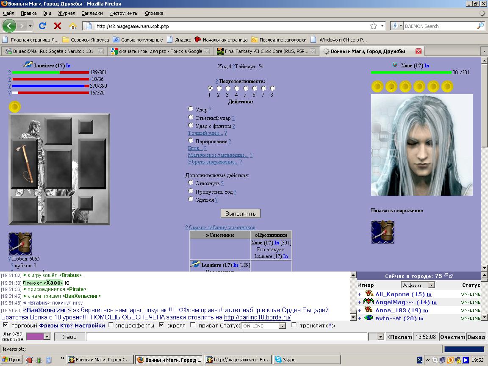The image size is (488, 366).
Task: Click the All_Kapone clan icon in player list
Action: pos(369,294)
